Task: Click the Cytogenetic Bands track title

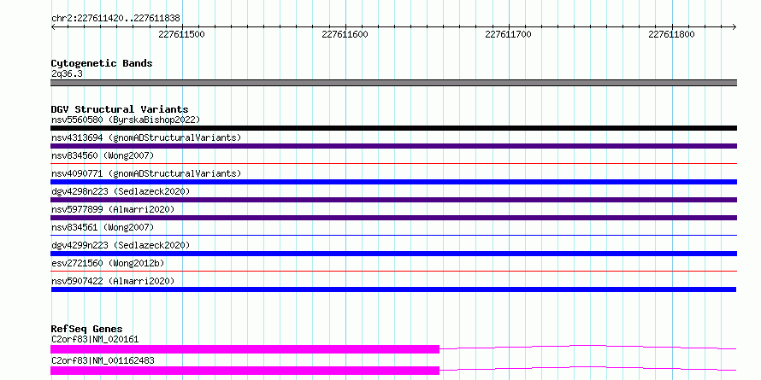Action: (x=102, y=63)
